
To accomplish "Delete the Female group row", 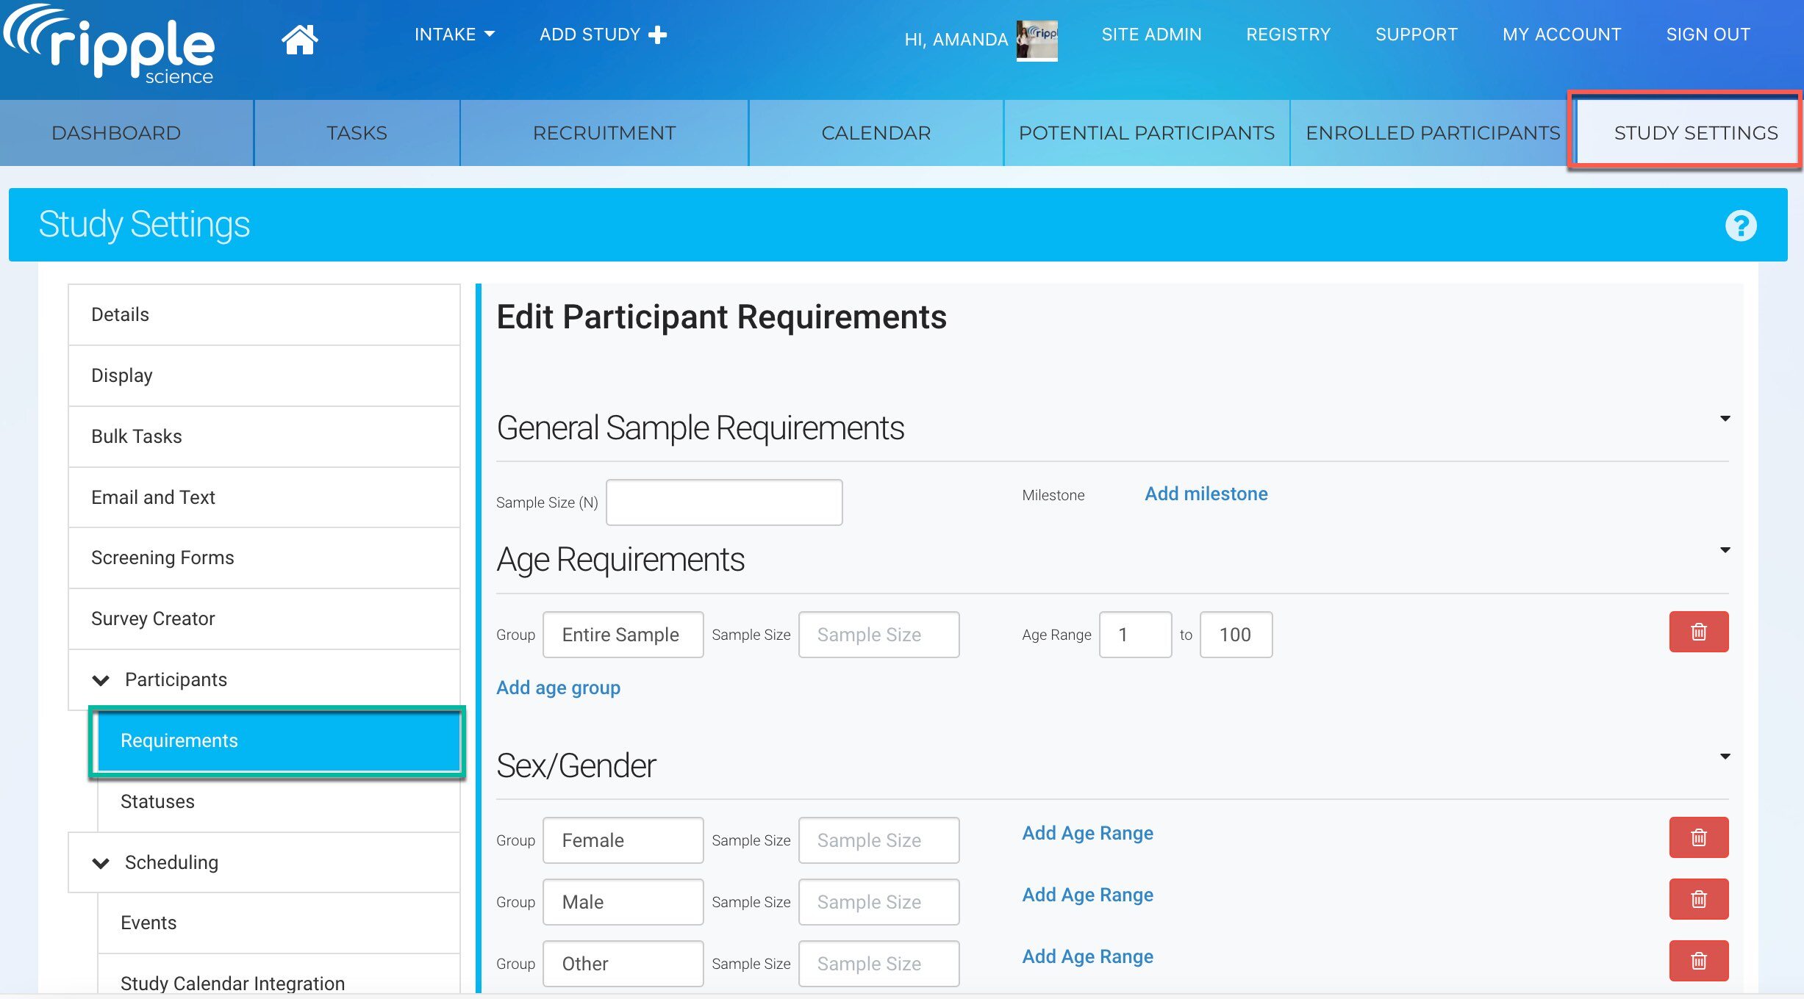I will [x=1698, y=837].
